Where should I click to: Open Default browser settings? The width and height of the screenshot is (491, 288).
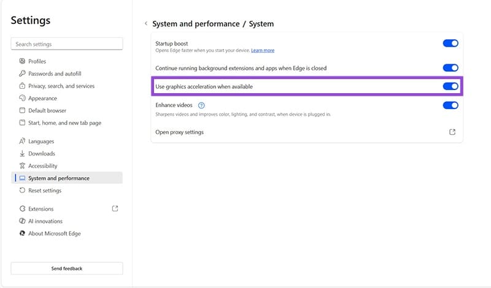[67, 110]
